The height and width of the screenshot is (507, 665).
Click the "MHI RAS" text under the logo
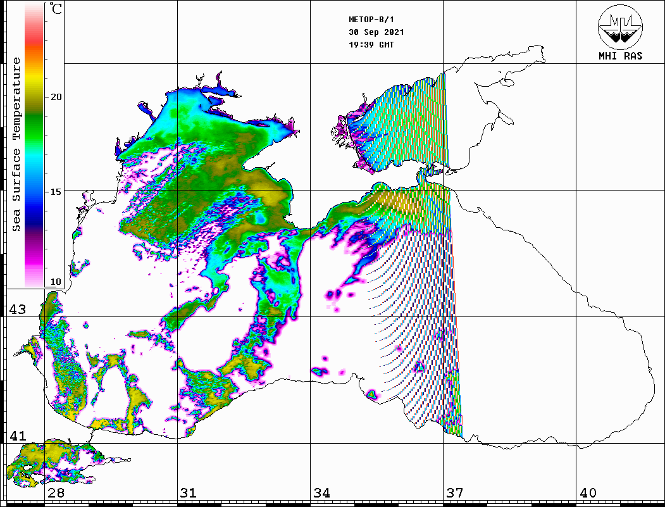click(x=620, y=56)
